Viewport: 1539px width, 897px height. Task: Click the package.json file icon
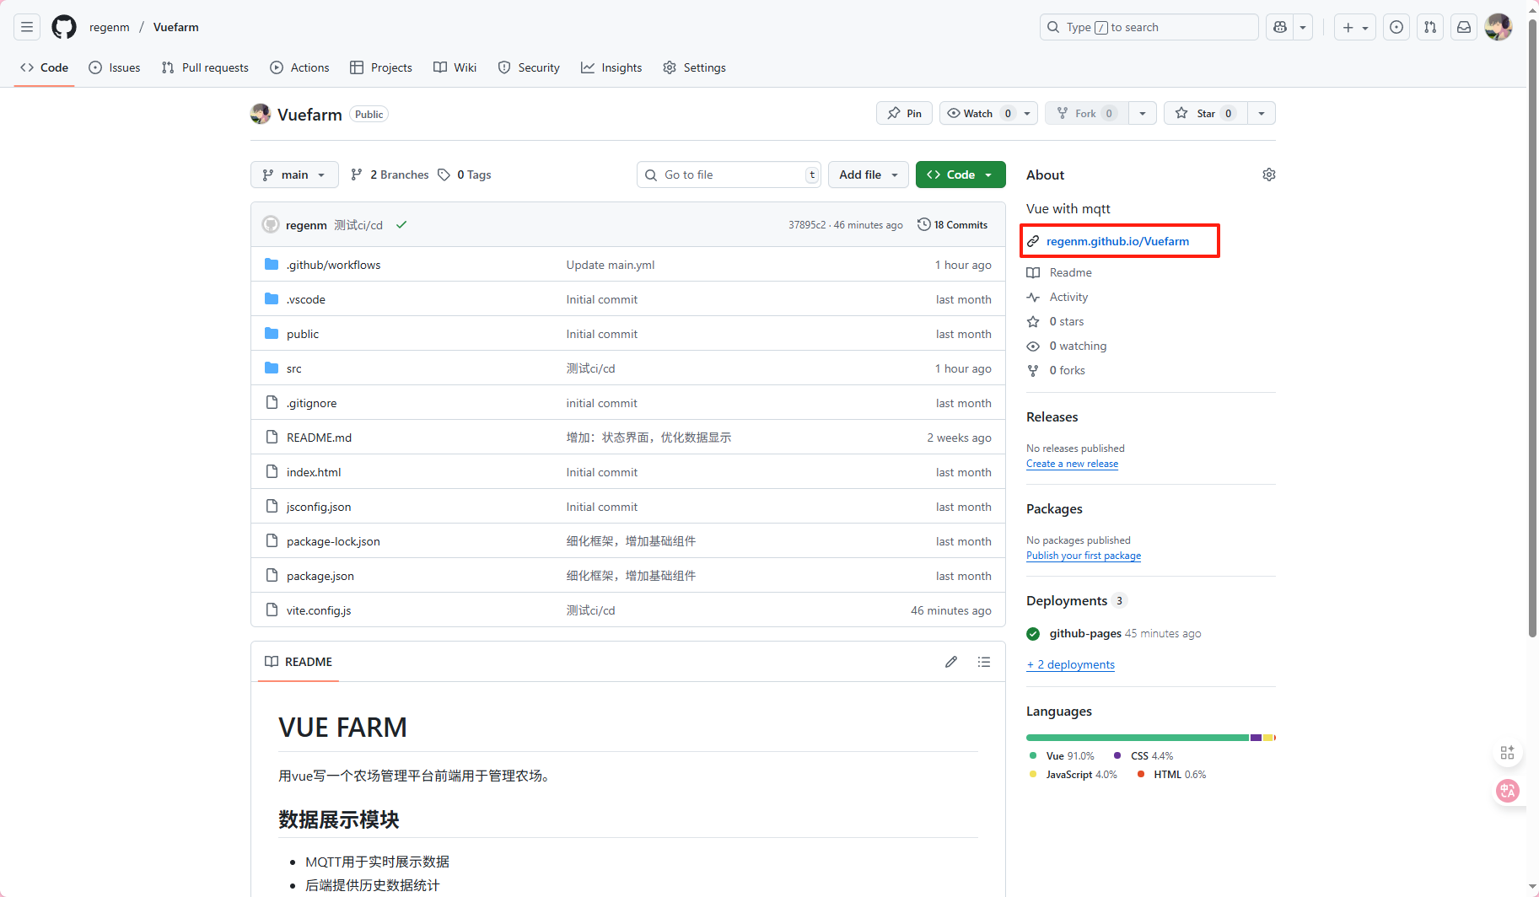click(x=272, y=576)
